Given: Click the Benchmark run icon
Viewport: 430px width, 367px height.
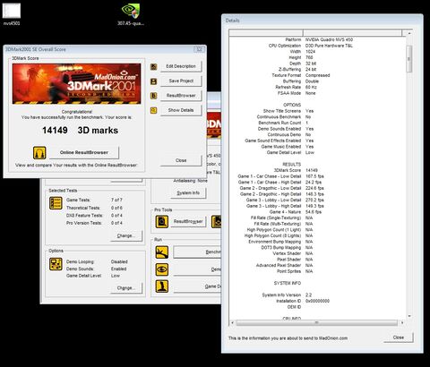Looking at the screenshot, I should coord(162,252).
